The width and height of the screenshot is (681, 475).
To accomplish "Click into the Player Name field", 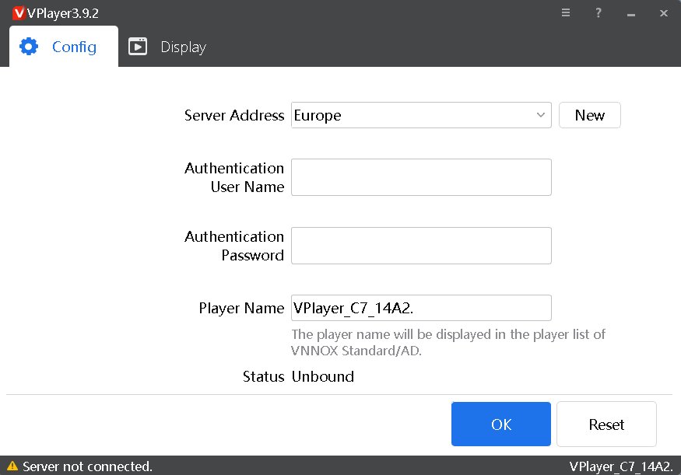I will 421,308.
